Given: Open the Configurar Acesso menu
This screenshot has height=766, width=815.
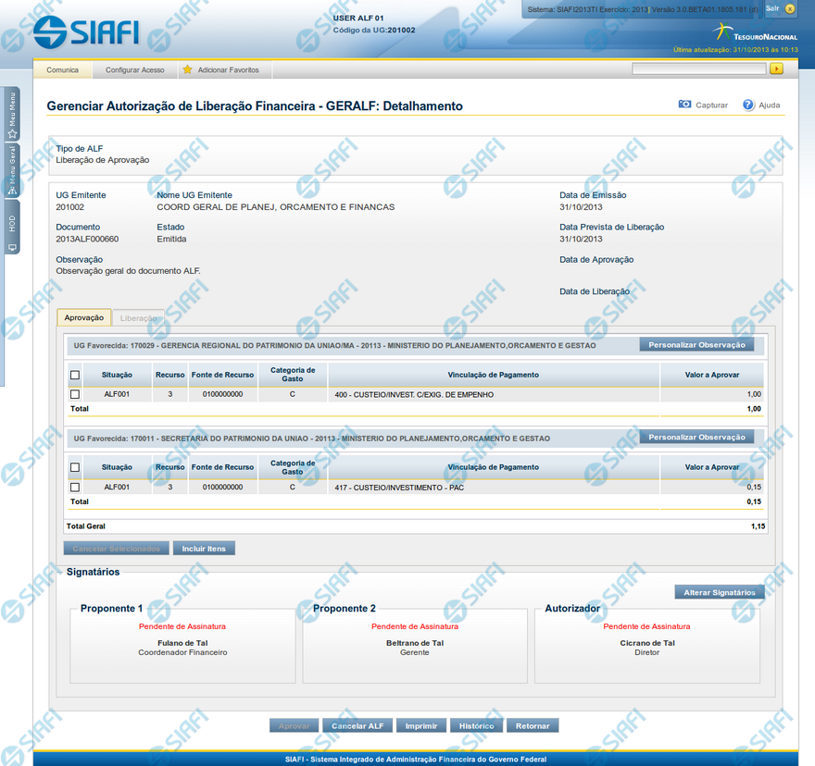Looking at the screenshot, I should coord(134,70).
